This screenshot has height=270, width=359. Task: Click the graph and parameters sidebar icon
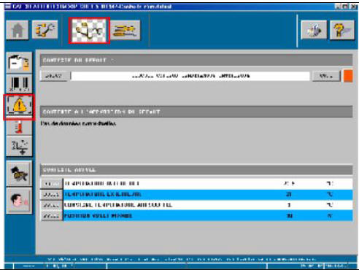(x=19, y=147)
